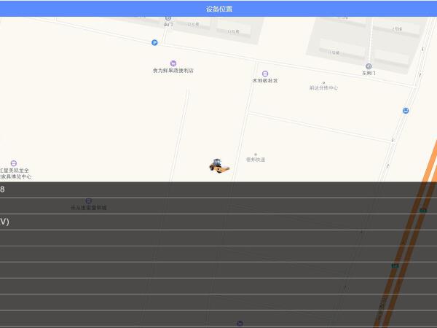Image resolution: width=437 pixels, height=328 pixels.
Task: Select the 红星美凯龙 furniture center icon
Action: click(x=14, y=163)
